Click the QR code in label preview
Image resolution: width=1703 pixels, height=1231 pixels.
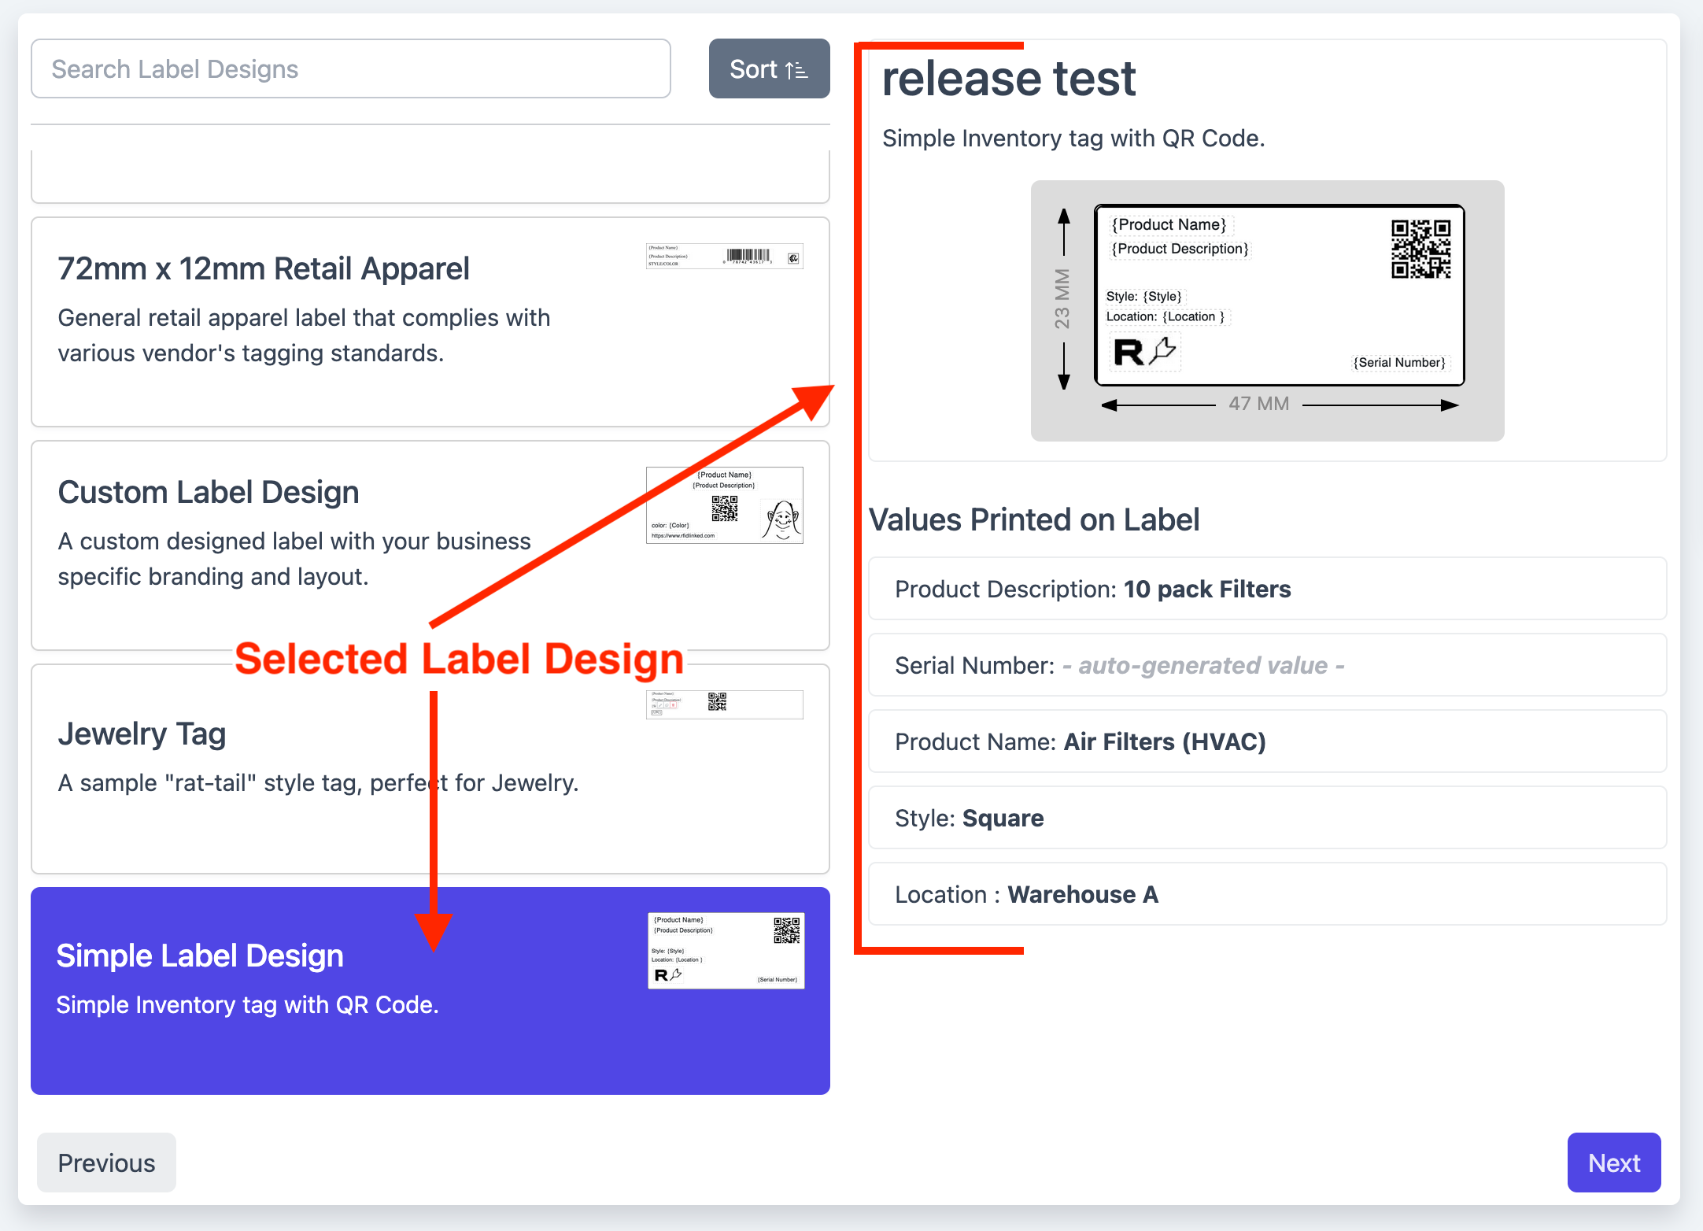pos(1420,249)
